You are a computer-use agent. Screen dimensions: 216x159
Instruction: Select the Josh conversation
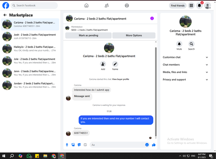[x=30, y=37]
